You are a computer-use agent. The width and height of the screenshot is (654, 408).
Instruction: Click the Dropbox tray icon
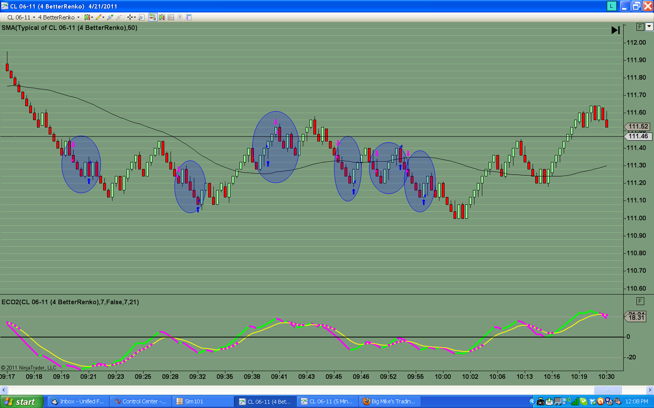592,402
